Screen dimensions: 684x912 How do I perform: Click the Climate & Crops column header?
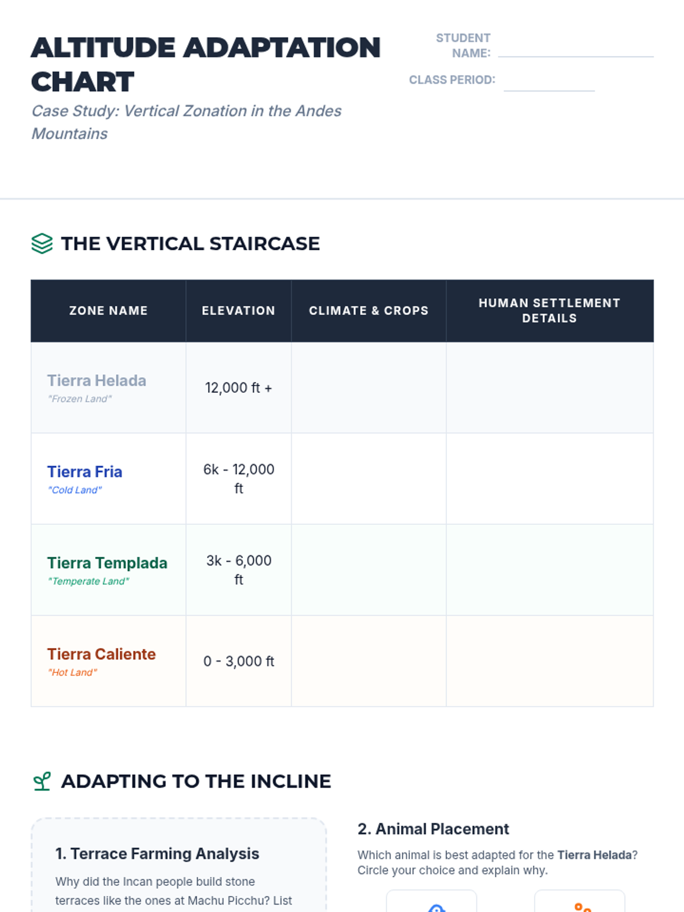coord(368,311)
